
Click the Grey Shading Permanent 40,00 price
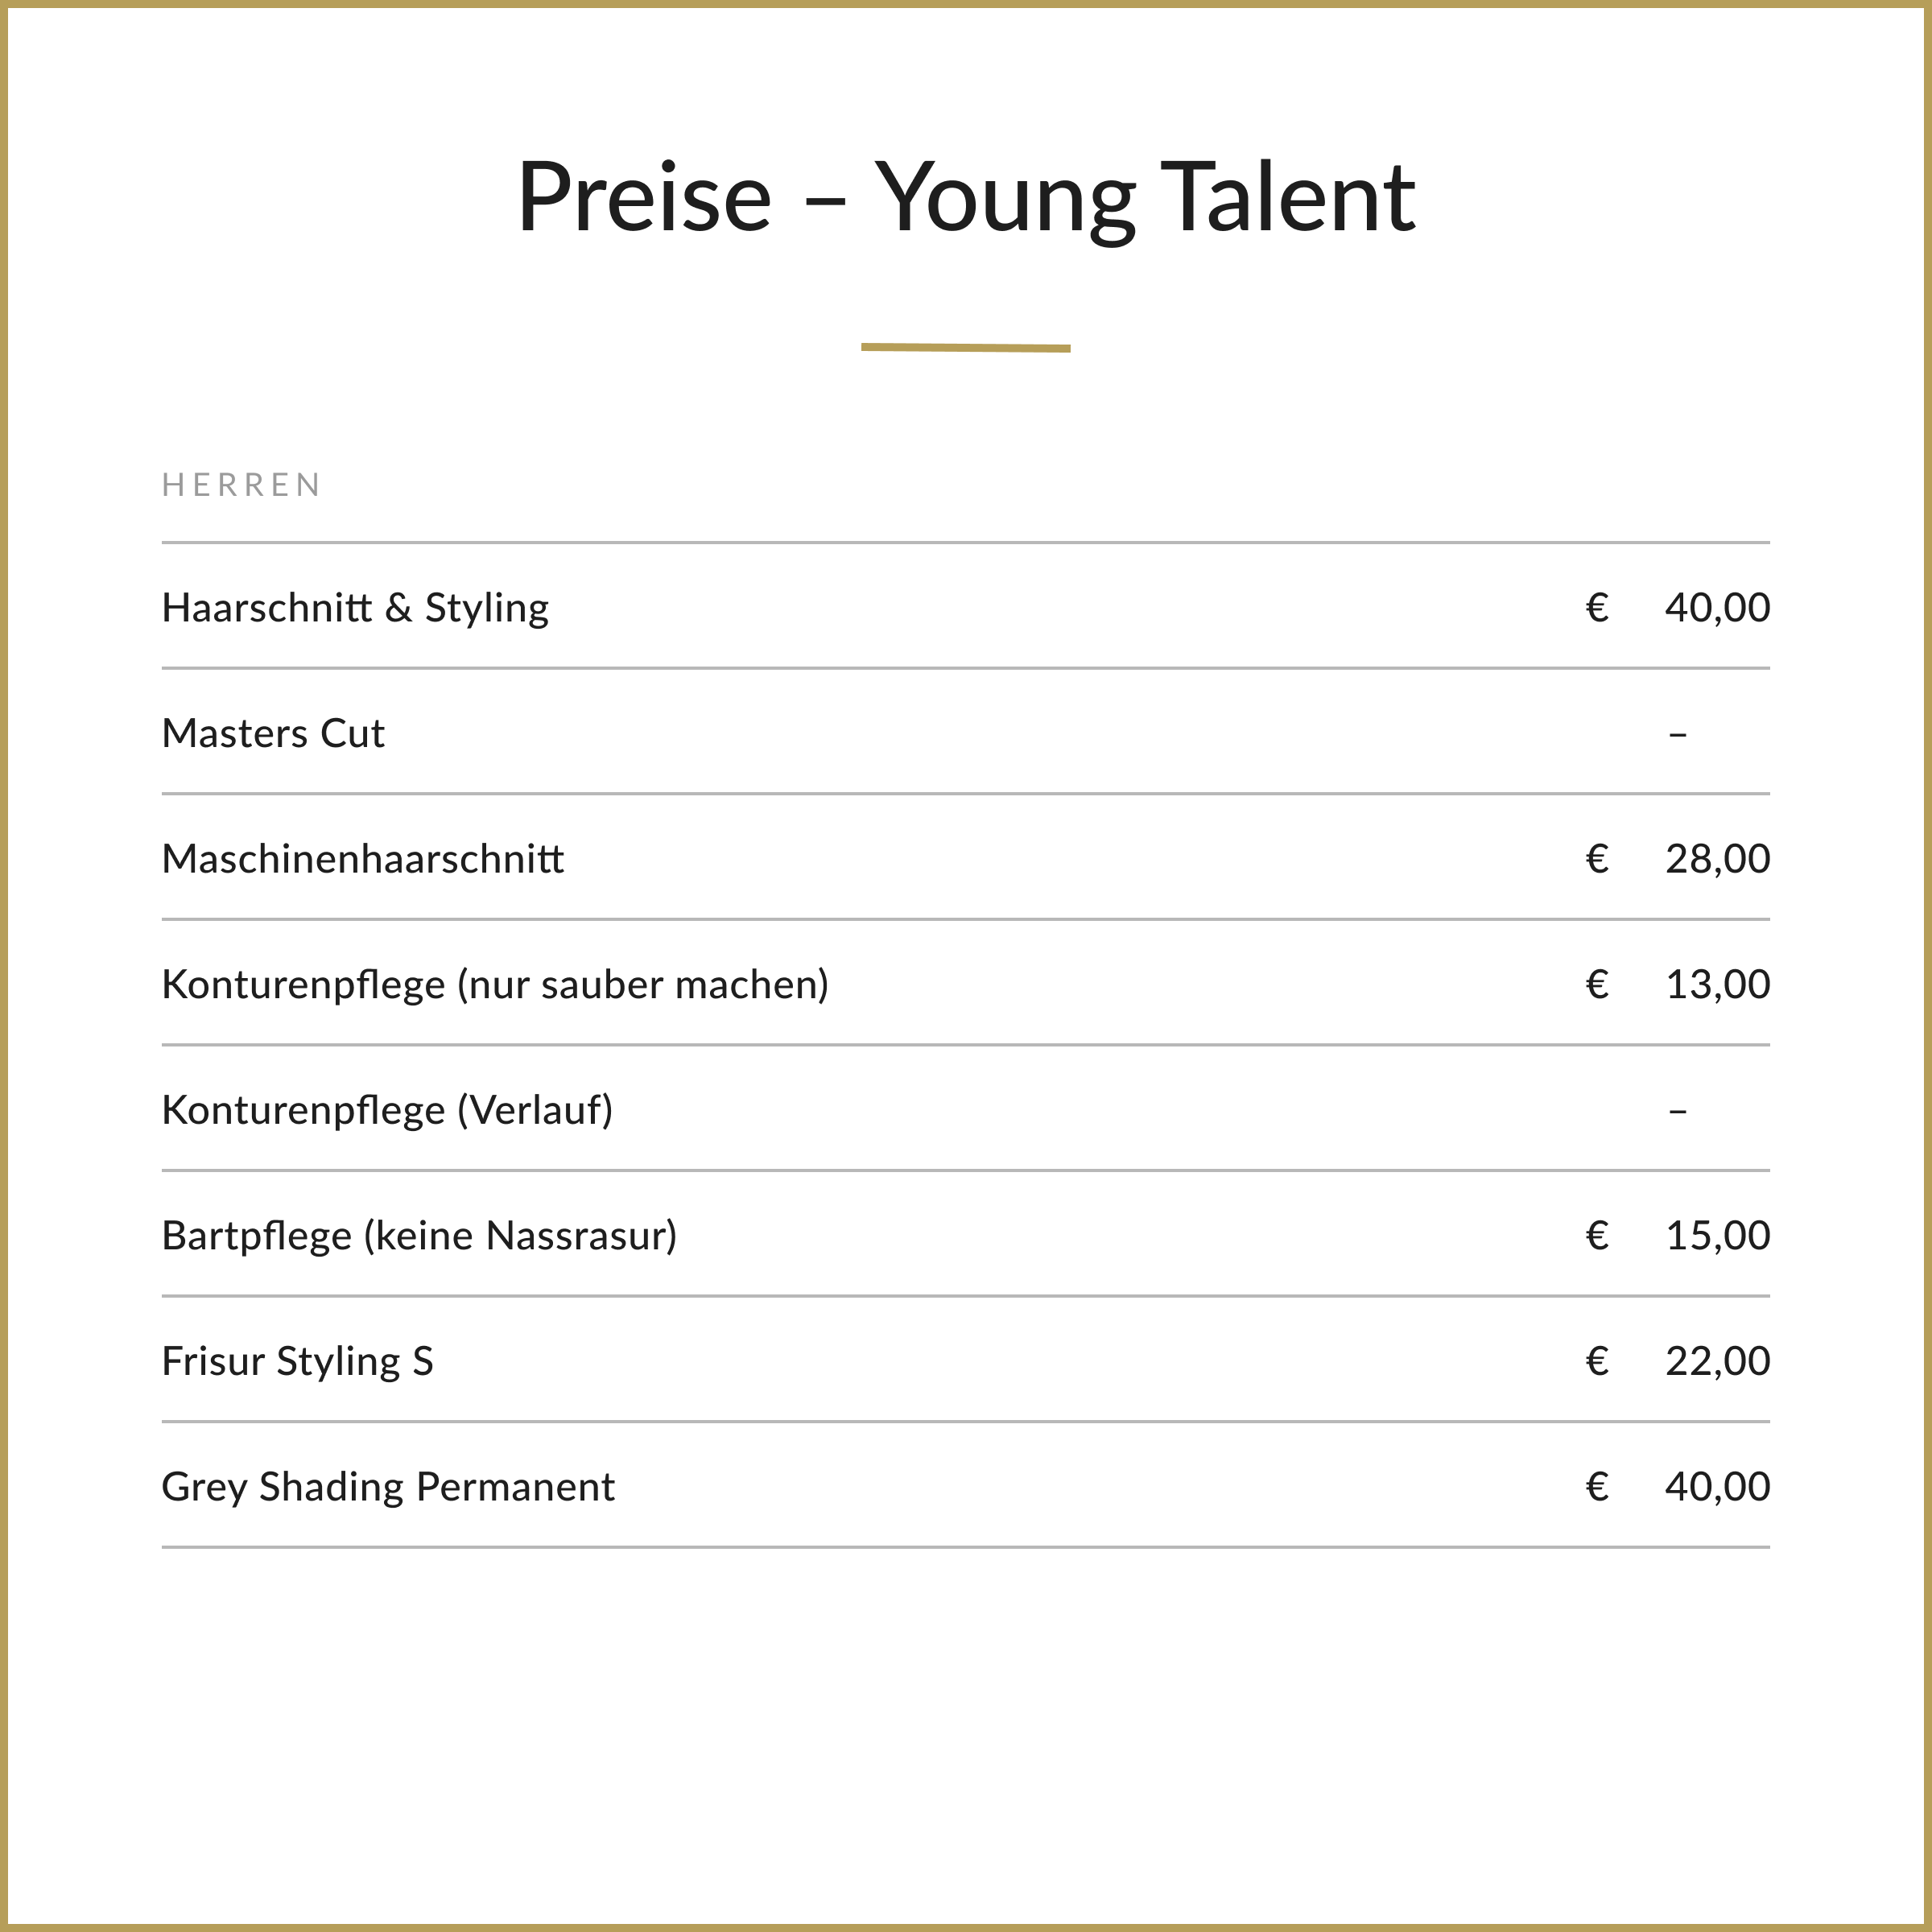click(1717, 1487)
